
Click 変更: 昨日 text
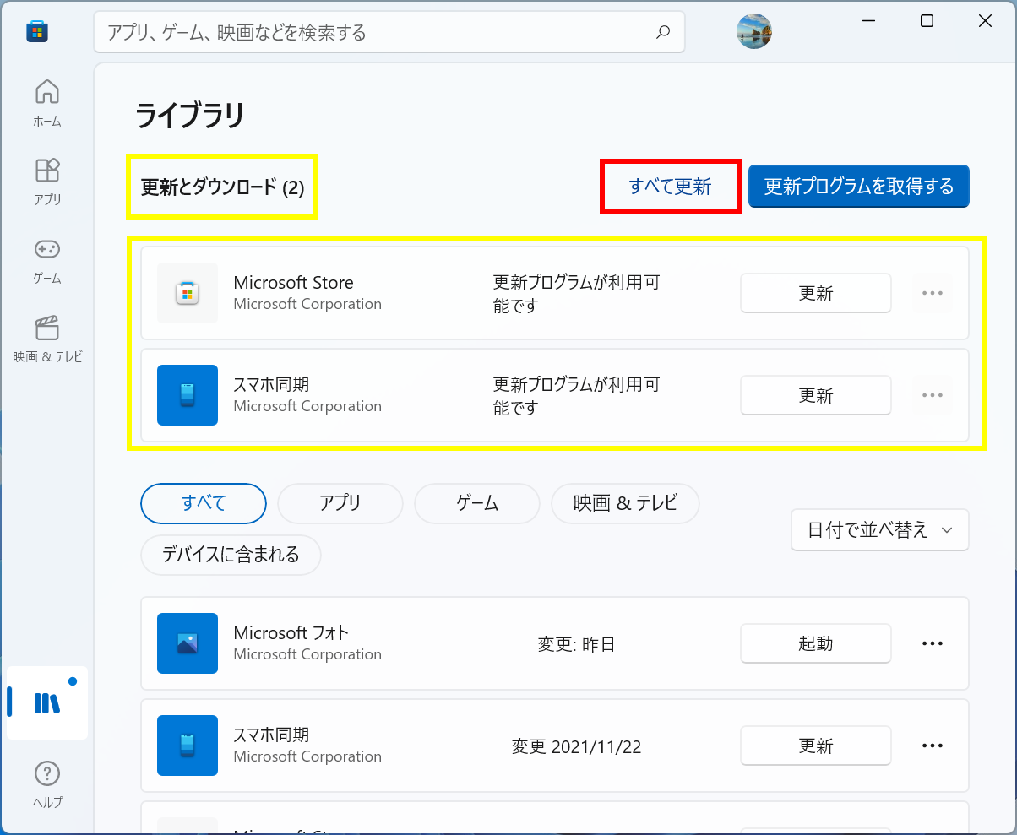[x=577, y=645]
